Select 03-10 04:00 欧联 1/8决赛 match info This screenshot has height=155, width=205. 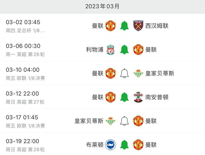(25, 73)
